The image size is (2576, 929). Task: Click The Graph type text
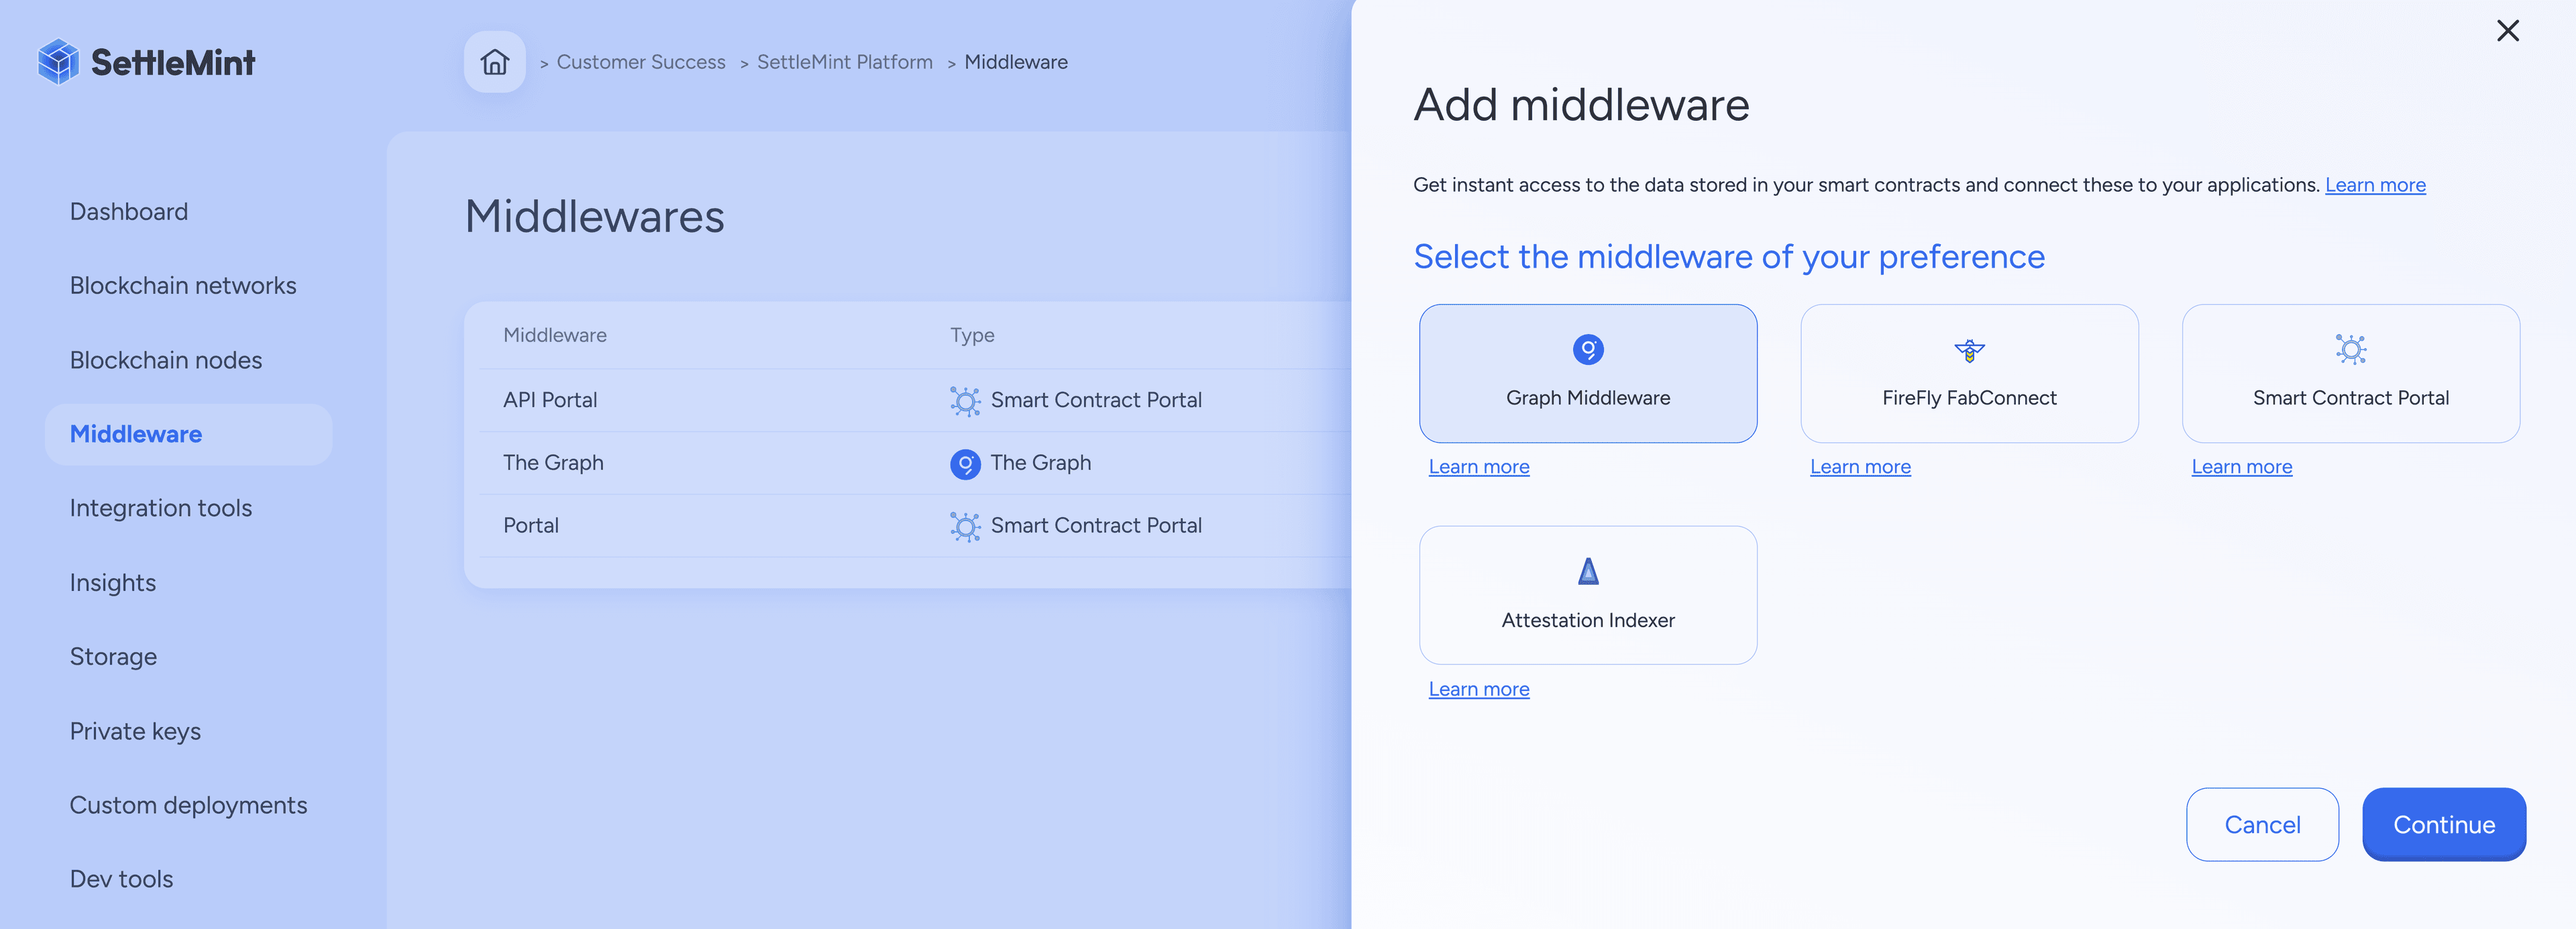tap(1040, 463)
